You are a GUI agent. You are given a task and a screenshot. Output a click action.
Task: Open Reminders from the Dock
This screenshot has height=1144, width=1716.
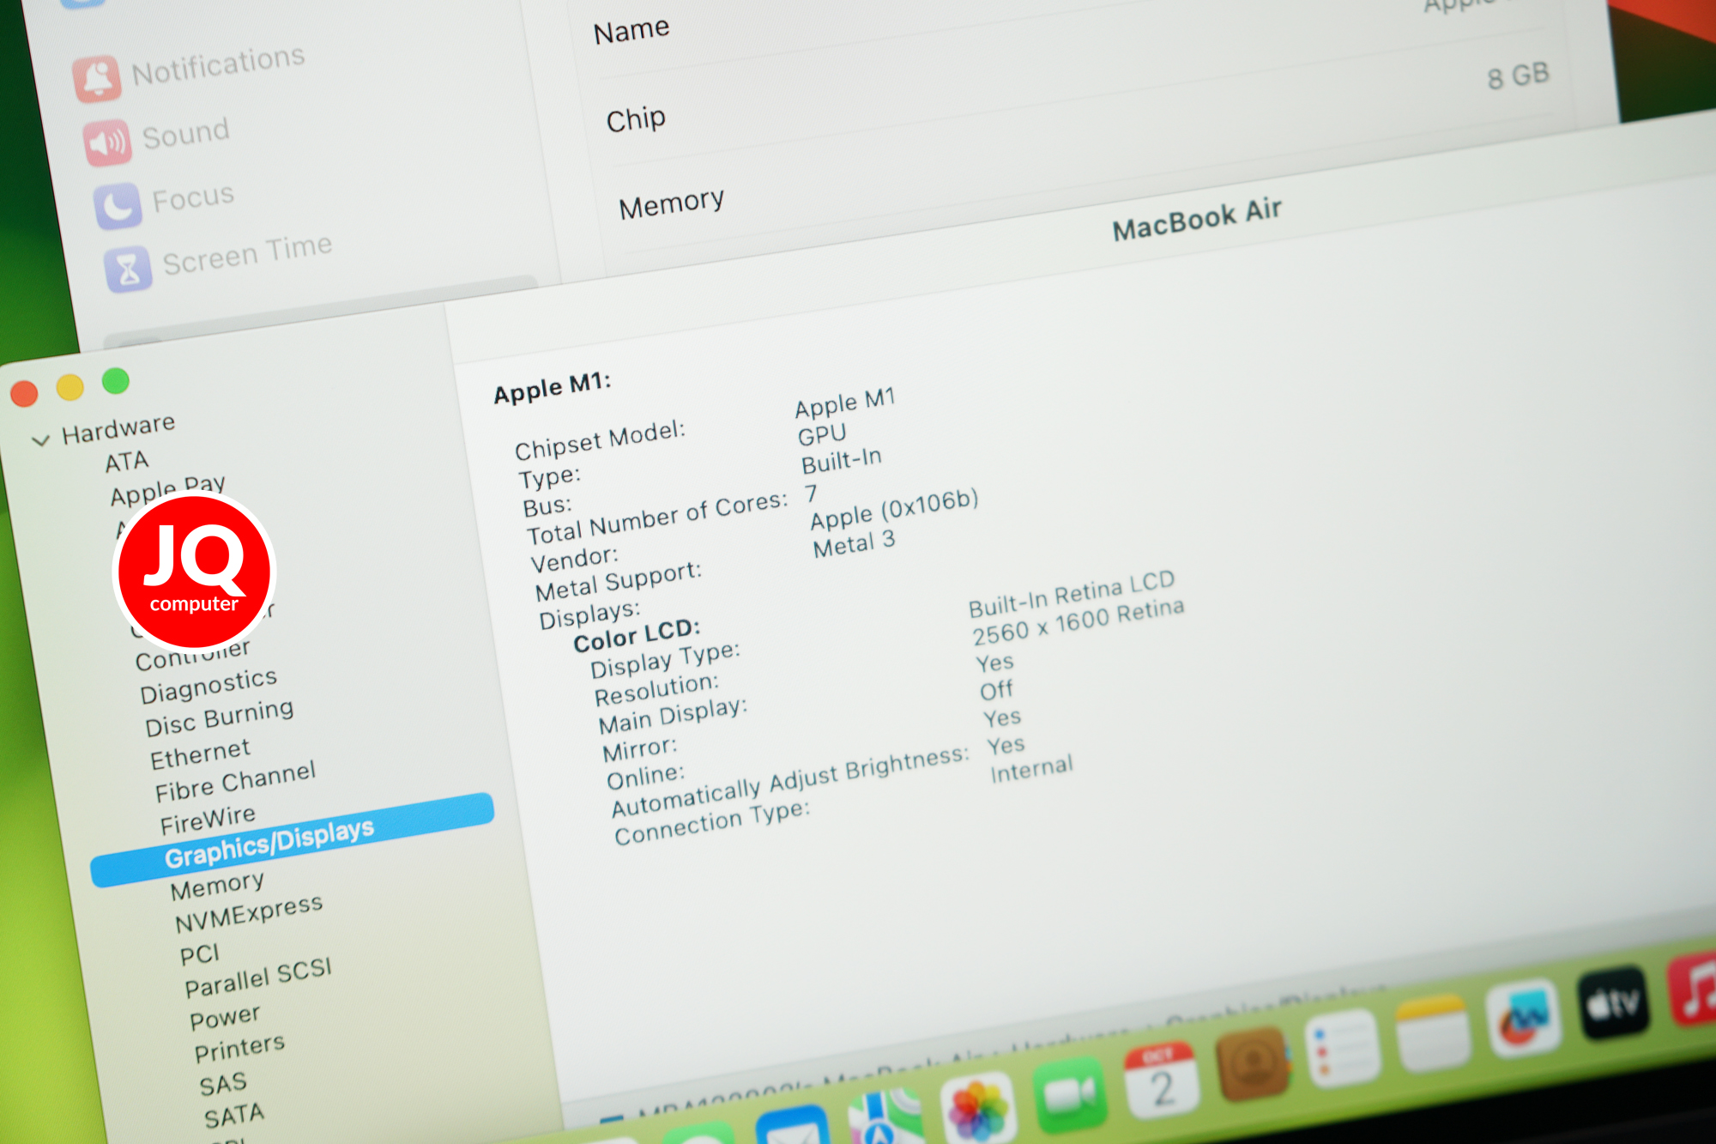(1343, 1049)
